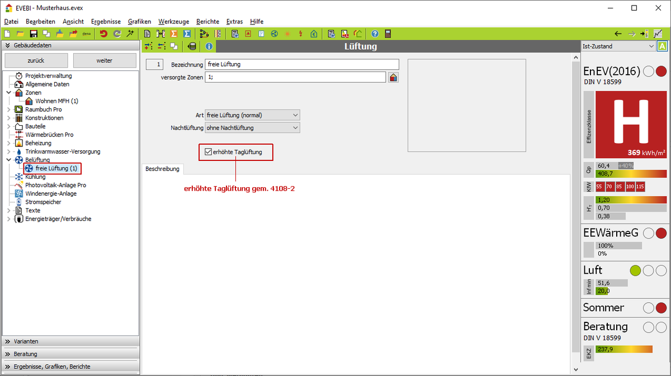Viewport: 671px width, 376px height.
Task: Select Wohnen MFH (1) zone
Action: pos(57,101)
